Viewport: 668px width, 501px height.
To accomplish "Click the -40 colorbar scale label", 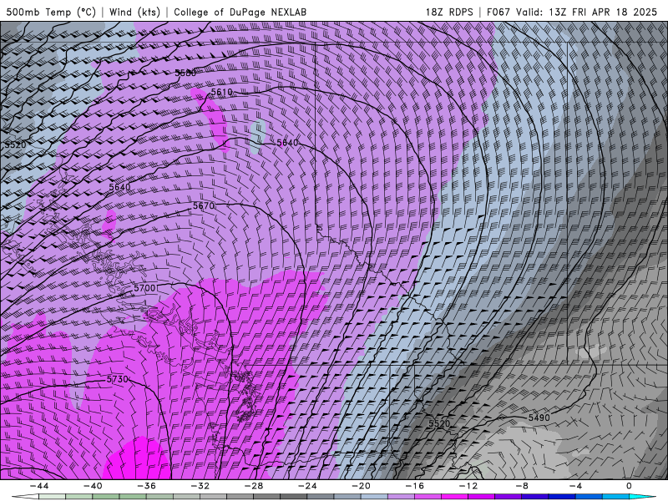I will 93,486.
